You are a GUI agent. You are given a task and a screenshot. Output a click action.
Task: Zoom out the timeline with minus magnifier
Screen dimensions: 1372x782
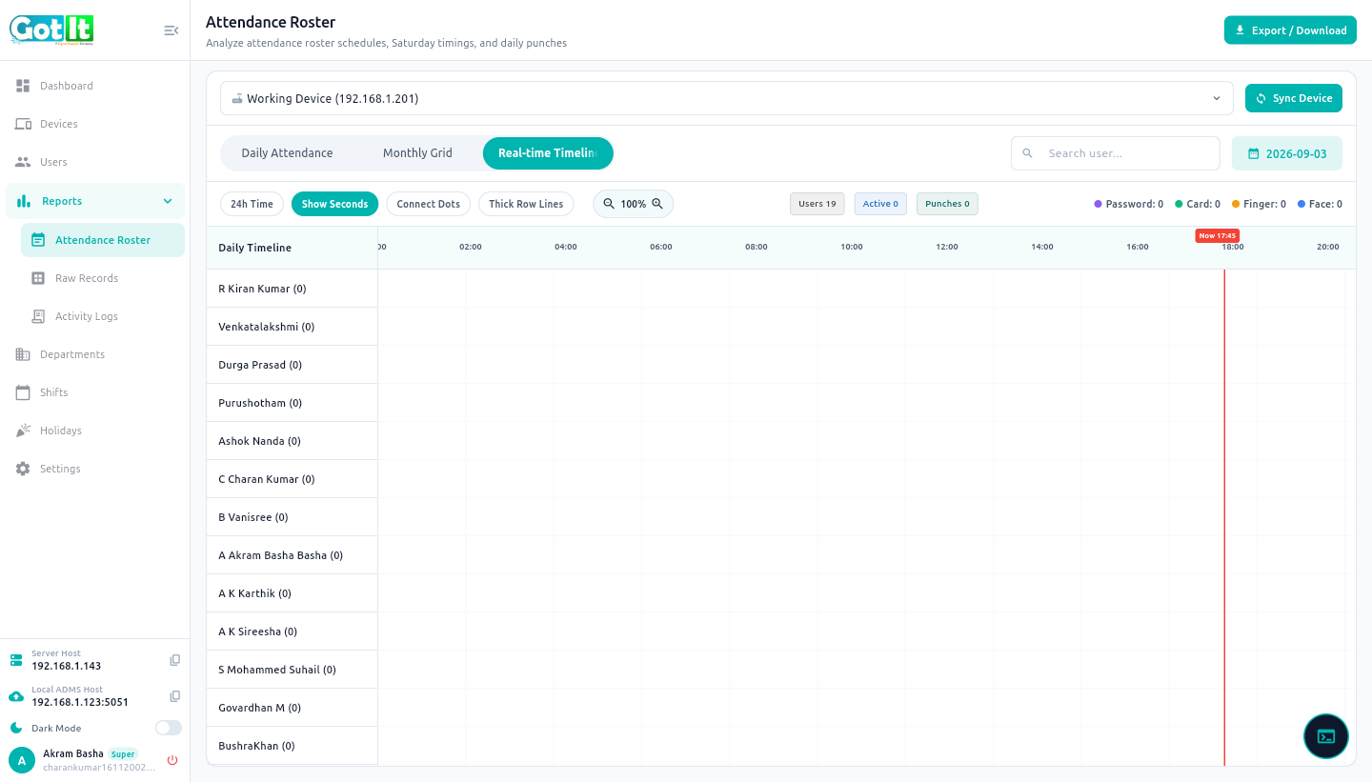[x=609, y=204]
